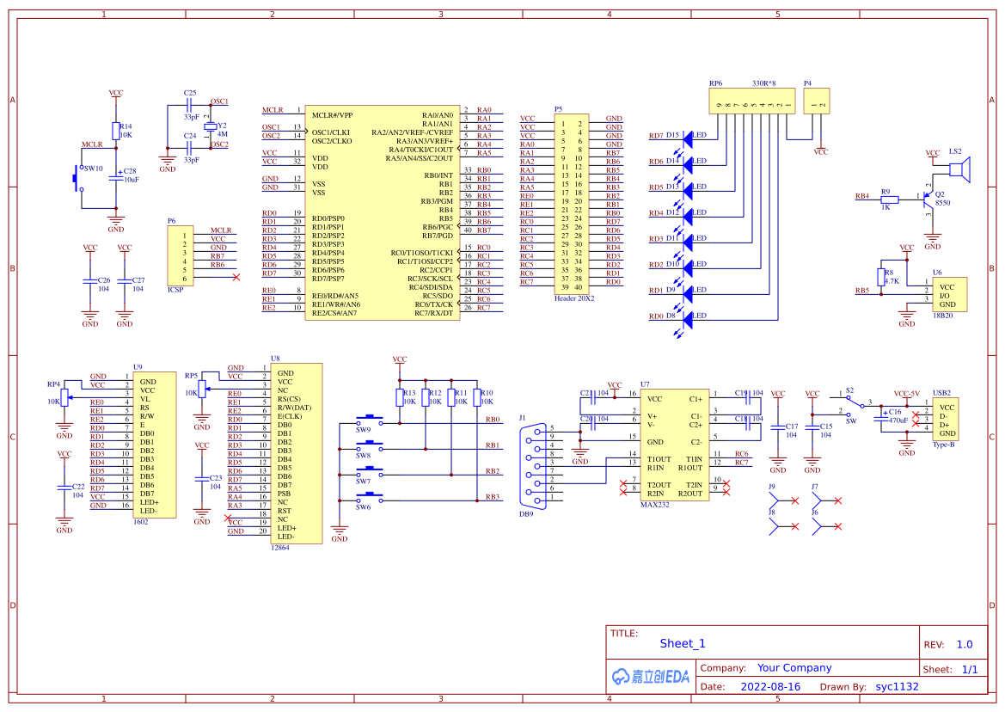Click the R8 4.7K resistor symbol

tap(881, 278)
